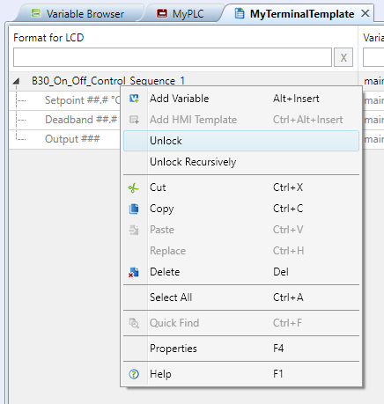This screenshot has height=404, width=384.
Task: Collapse the B30_On_Off_Control Sequence tree node
Action: tap(17, 81)
